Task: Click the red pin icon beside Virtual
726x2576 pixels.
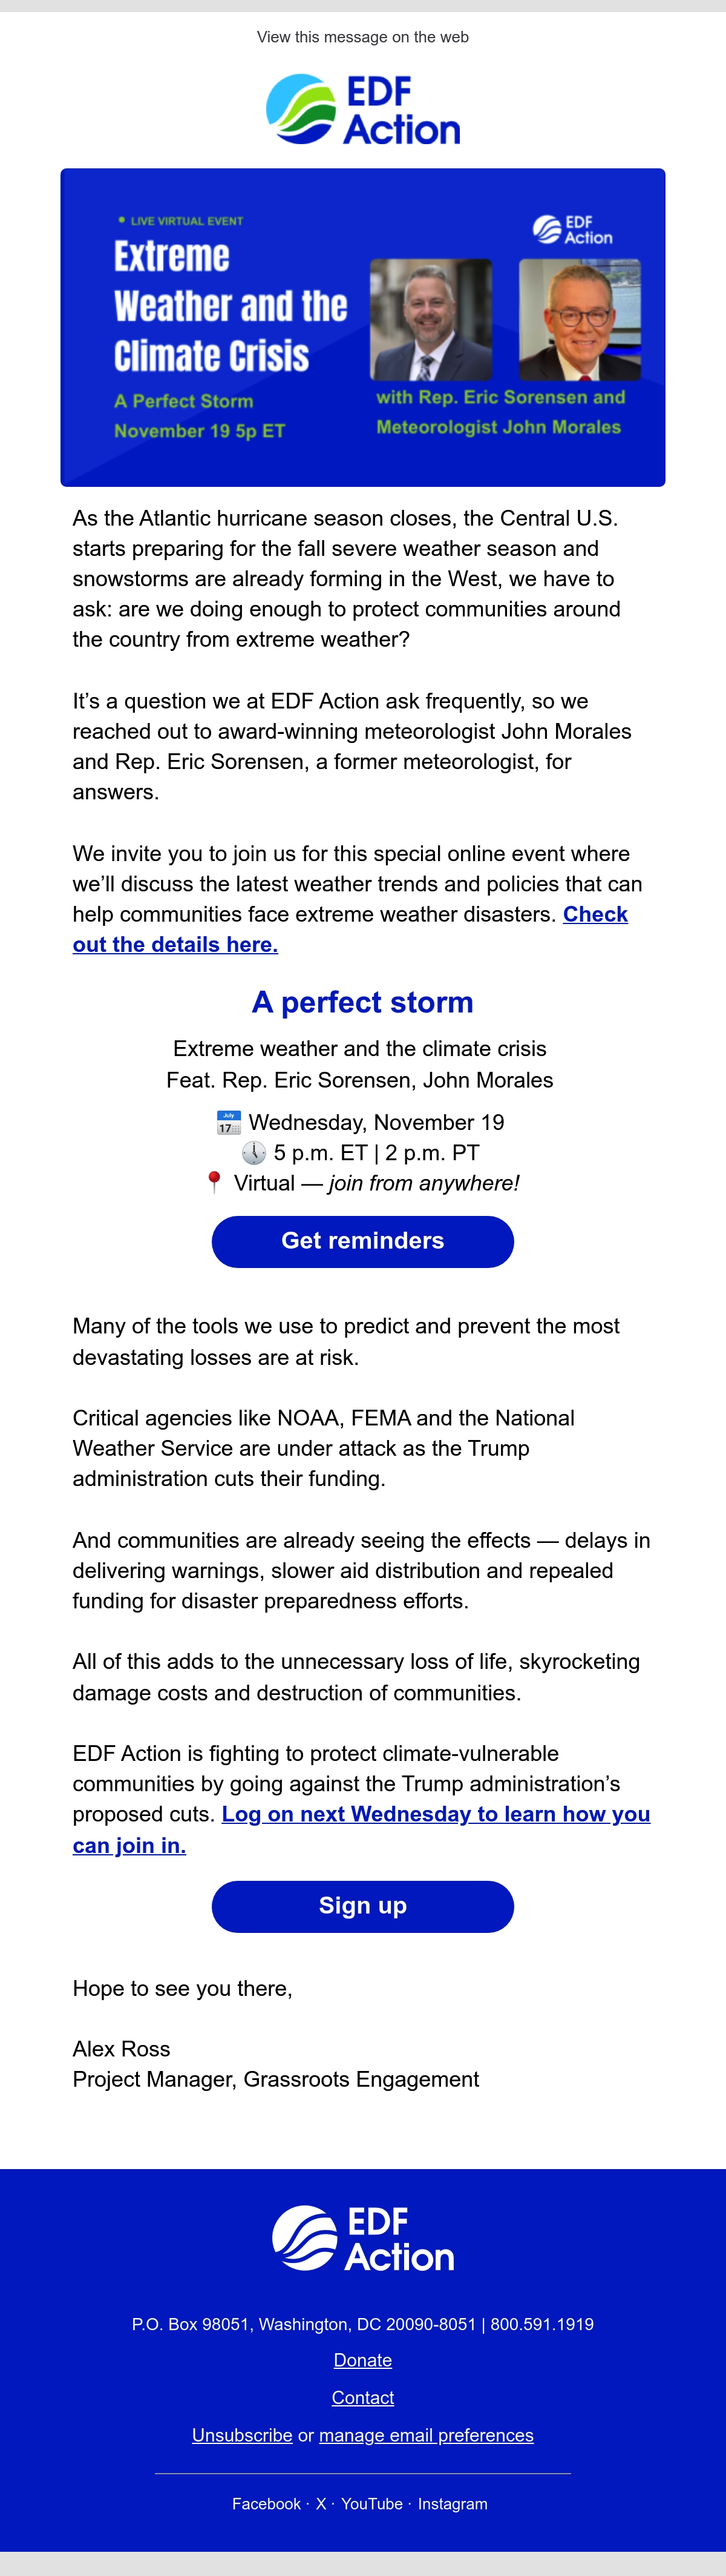Action: click(214, 1183)
